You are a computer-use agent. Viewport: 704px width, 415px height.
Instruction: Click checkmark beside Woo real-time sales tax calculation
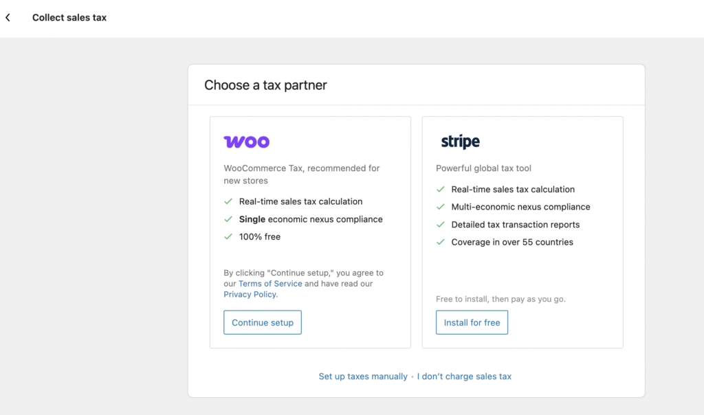click(x=228, y=202)
